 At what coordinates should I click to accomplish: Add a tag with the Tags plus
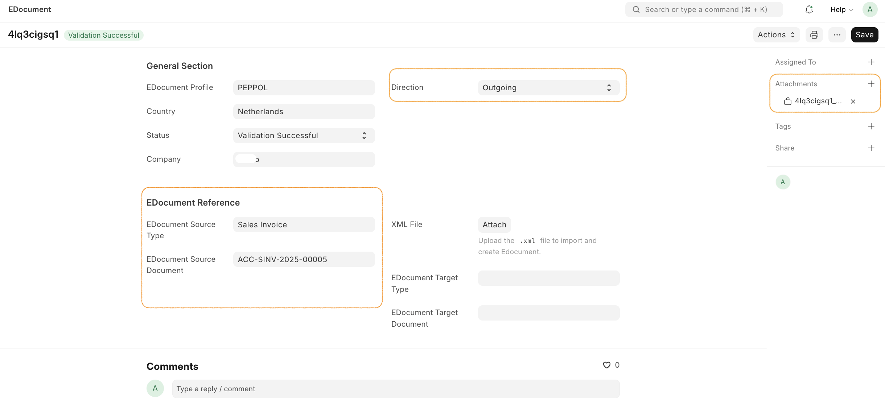point(871,126)
